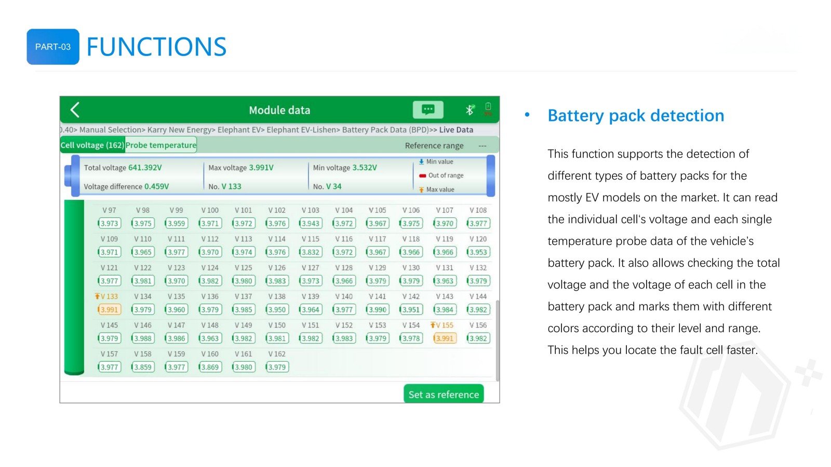Click the vertical scrollbar of cell list

pyautogui.click(x=498, y=340)
